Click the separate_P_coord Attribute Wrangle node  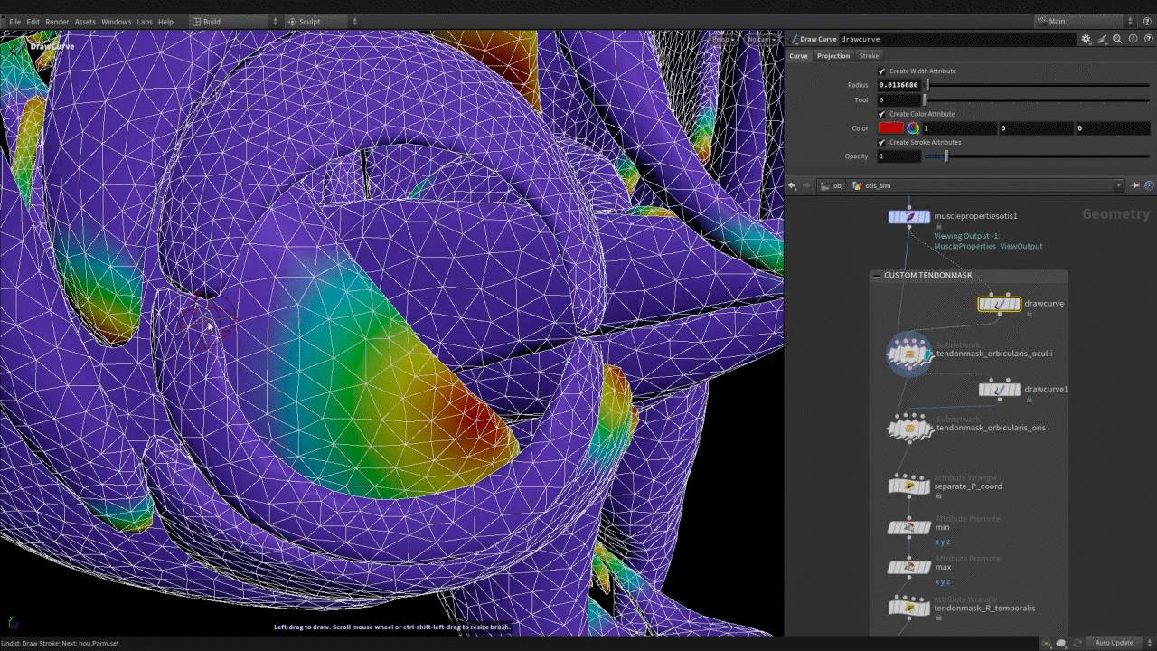pyautogui.click(x=909, y=486)
